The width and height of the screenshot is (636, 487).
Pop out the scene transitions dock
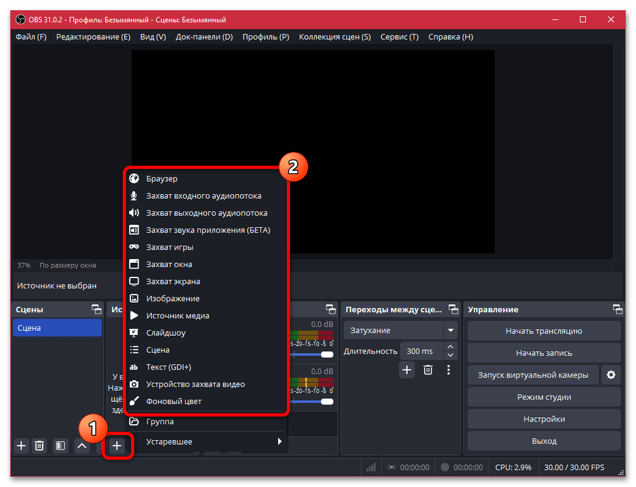pyautogui.click(x=453, y=309)
